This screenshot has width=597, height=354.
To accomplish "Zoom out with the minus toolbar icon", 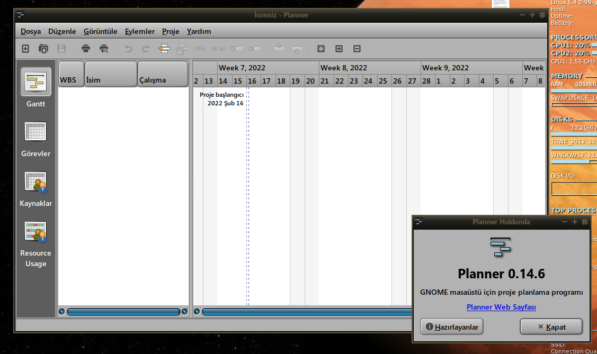I will point(357,49).
